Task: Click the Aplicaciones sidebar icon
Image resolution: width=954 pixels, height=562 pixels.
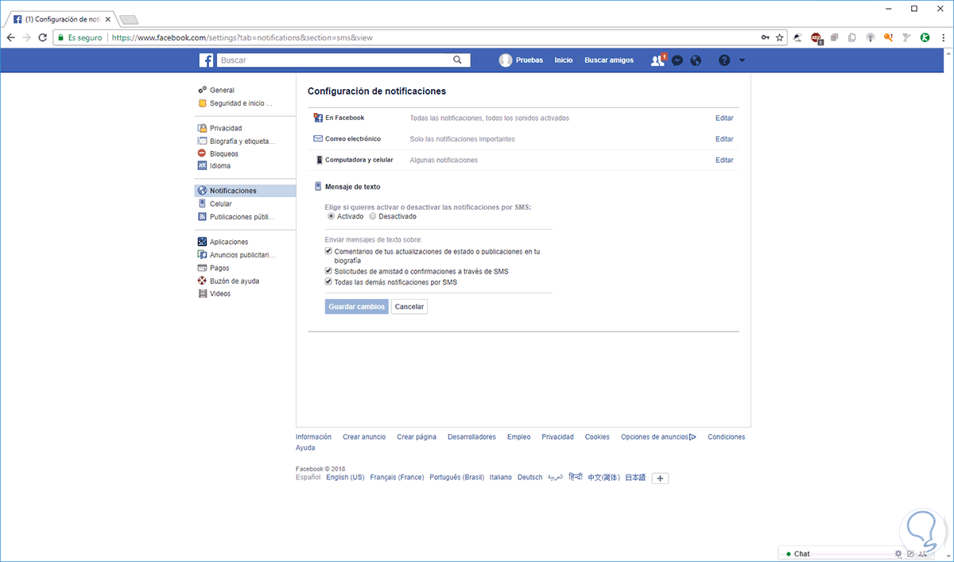Action: [x=202, y=242]
